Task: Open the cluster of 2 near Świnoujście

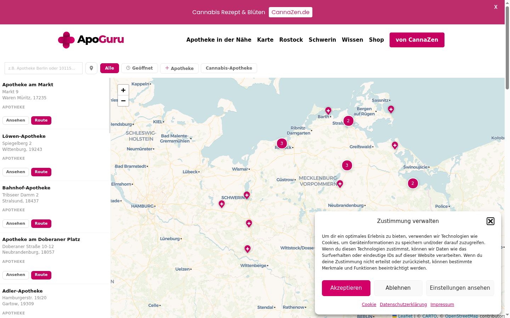Action: (x=413, y=183)
